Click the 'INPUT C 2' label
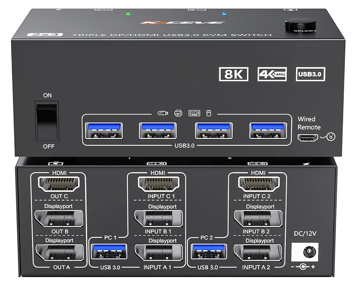The height and width of the screenshot is (284, 355). [257, 196]
